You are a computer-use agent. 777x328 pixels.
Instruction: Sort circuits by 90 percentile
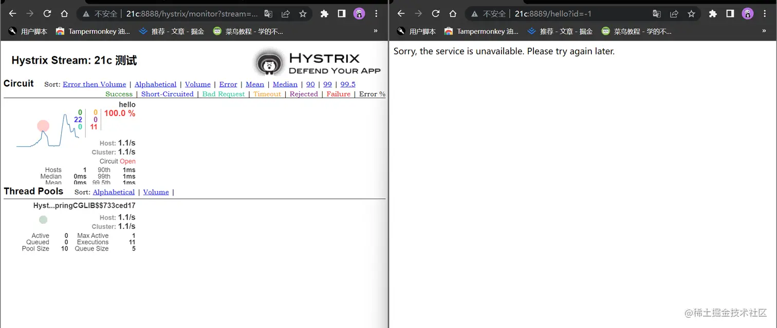point(310,84)
